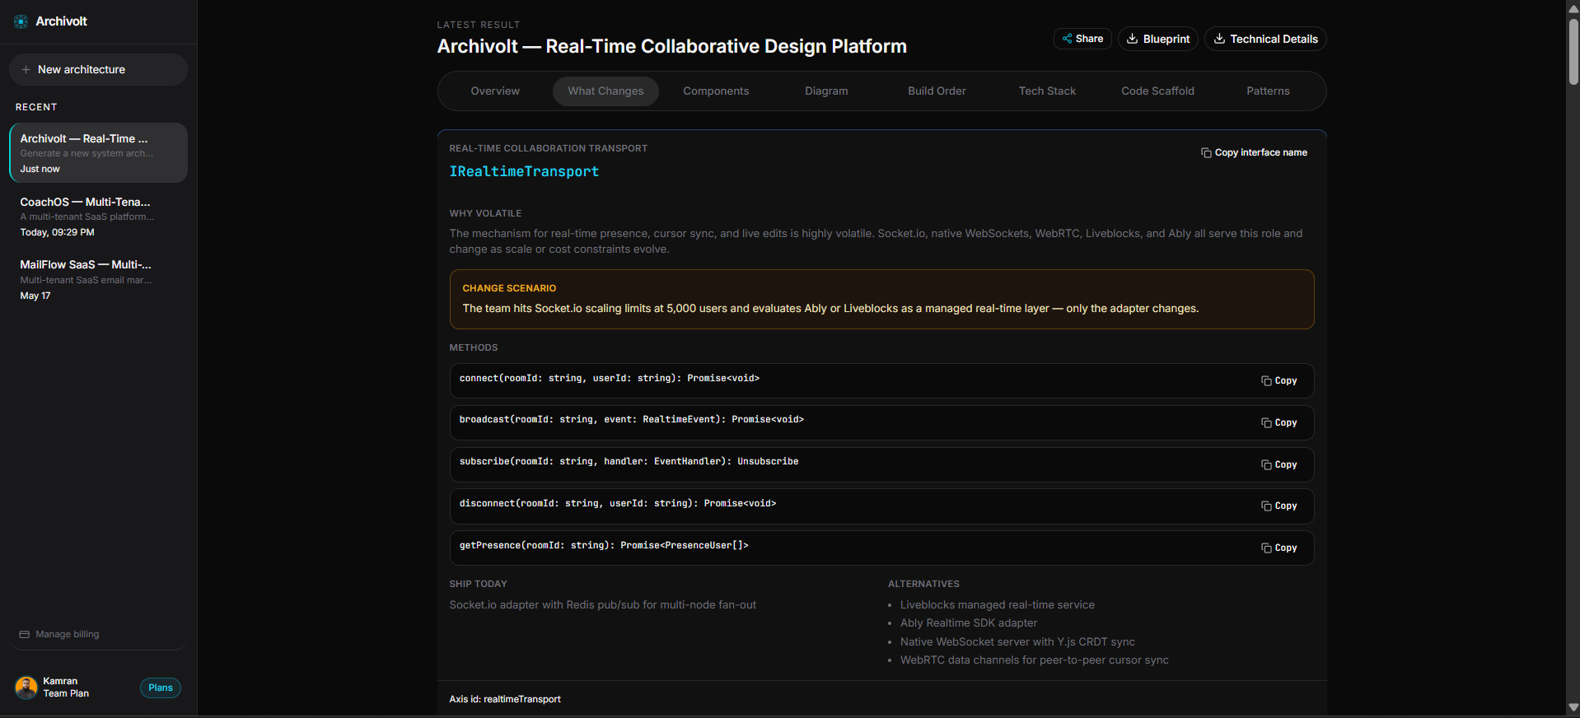Click WebRTC data channels alternative
The width and height of the screenshot is (1580, 718).
[x=1034, y=660]
